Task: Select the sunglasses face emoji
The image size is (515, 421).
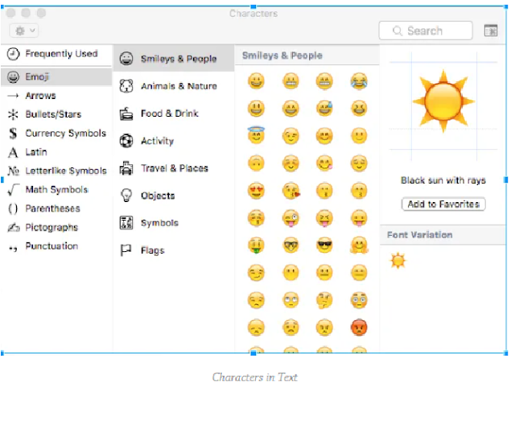Action: [x=324, y=246]
